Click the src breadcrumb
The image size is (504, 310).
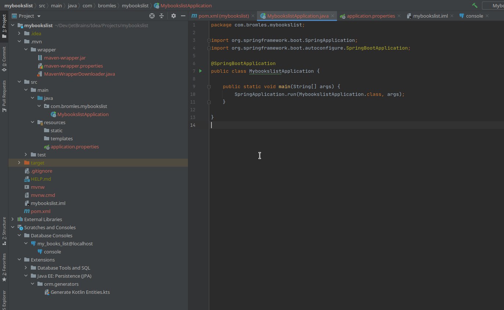pyautogui.click(x=42, y=6)
